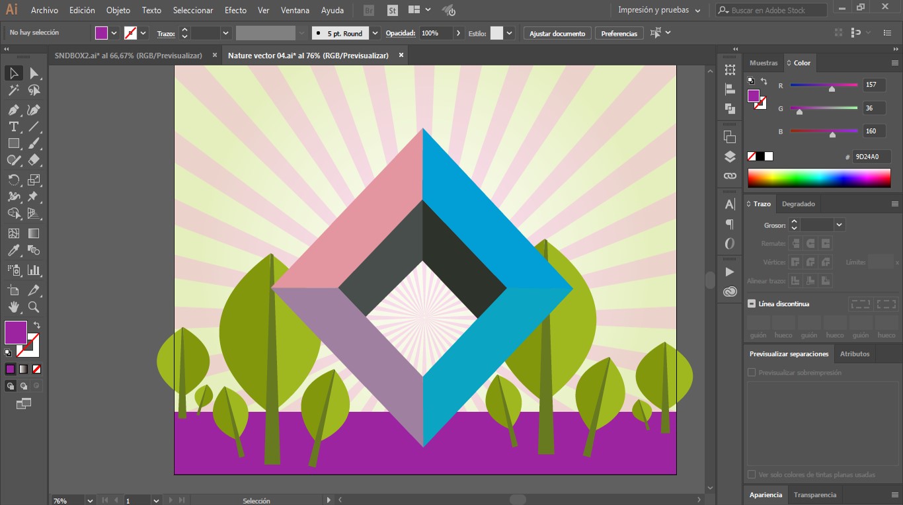Swap fill and stroke in the toolbar
Image resolution: width=903 pixels, height=505 pixels.
[x=37, y=325]
